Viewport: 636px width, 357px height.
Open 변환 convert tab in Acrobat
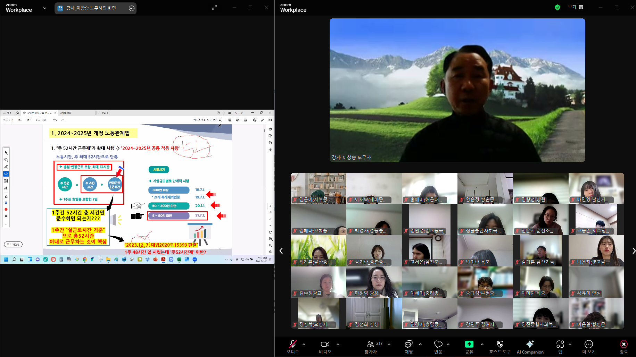tap(29, 120)
